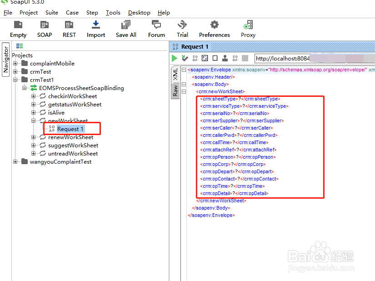The image size is (375, 281).
Task: Save All projects
Action: tap(126, 29)
